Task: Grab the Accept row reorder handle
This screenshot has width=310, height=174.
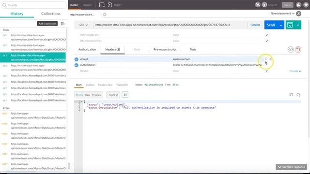Action: pos(266,59)
